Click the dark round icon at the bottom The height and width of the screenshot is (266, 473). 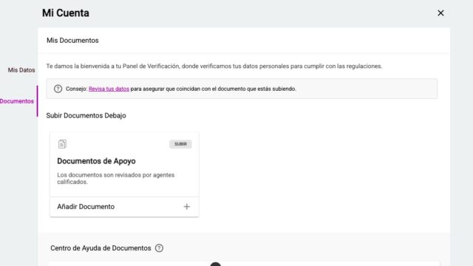215,265
